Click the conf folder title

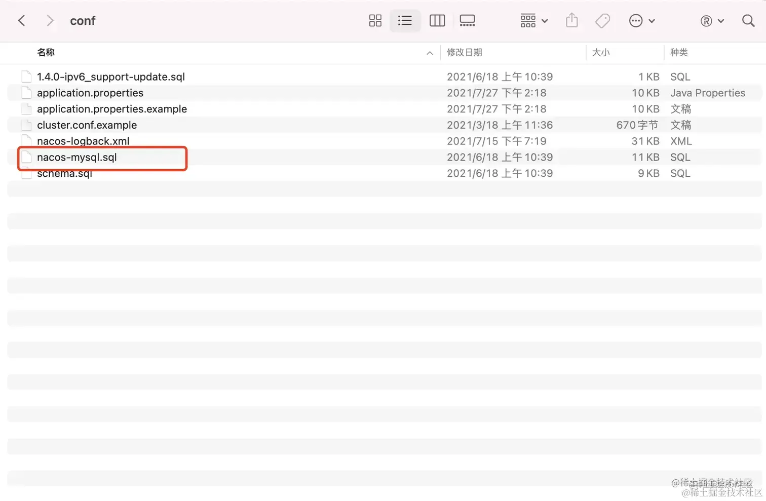coord(83,21)
